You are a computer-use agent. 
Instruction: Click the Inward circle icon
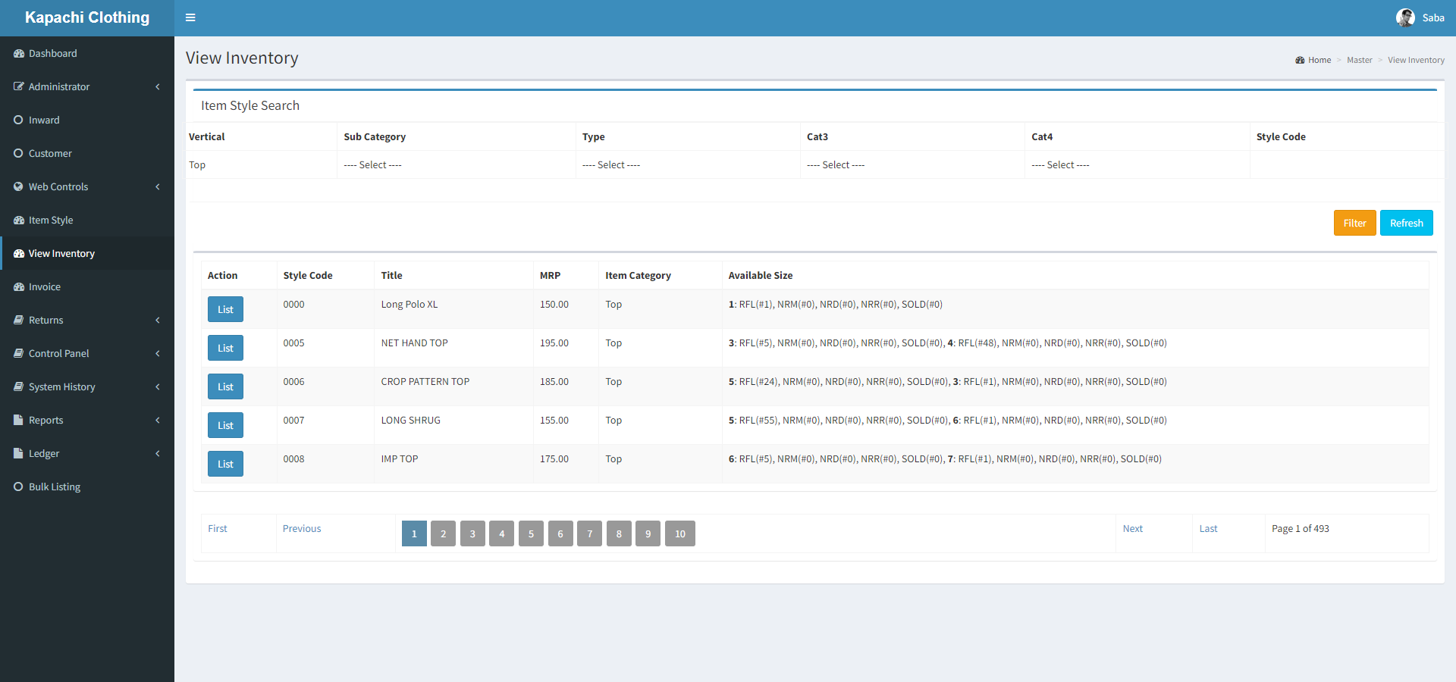coord(19,120)
